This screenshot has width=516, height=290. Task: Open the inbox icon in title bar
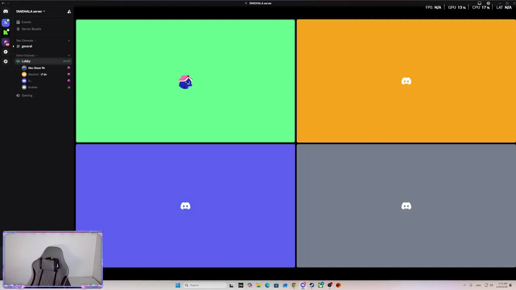pos(480,3)
